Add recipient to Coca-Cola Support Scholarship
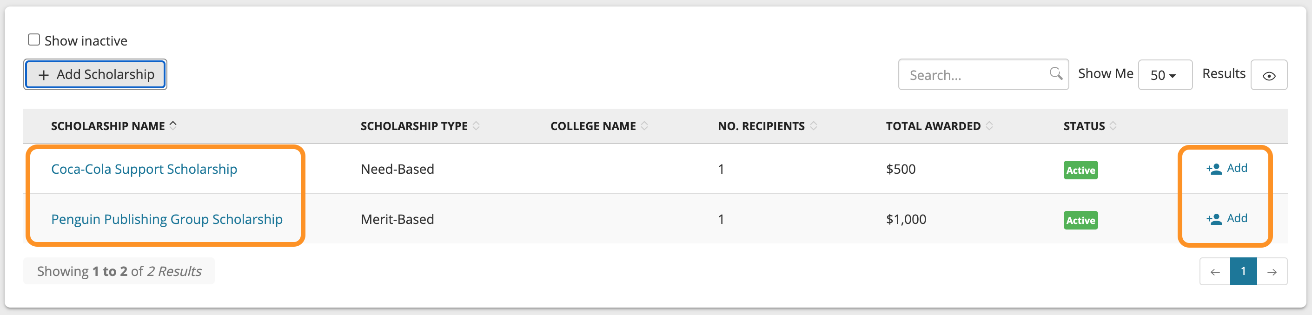The height and width of the screenshot is (315, 1312). (1226, 169)
